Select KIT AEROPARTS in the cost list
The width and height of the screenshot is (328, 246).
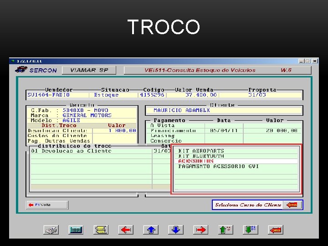pos(236,151)
